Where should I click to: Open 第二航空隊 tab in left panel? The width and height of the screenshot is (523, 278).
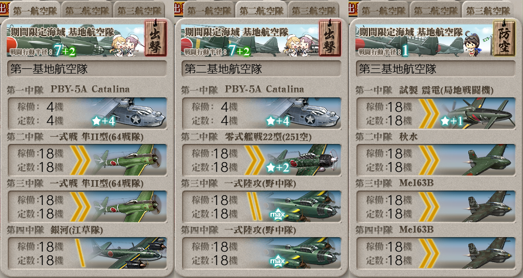(x=87, y=10)
